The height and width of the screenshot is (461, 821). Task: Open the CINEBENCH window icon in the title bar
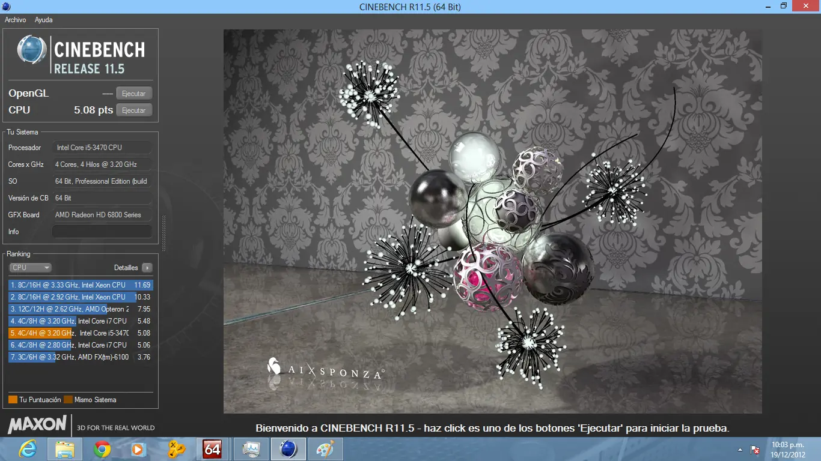click(6, 7)
